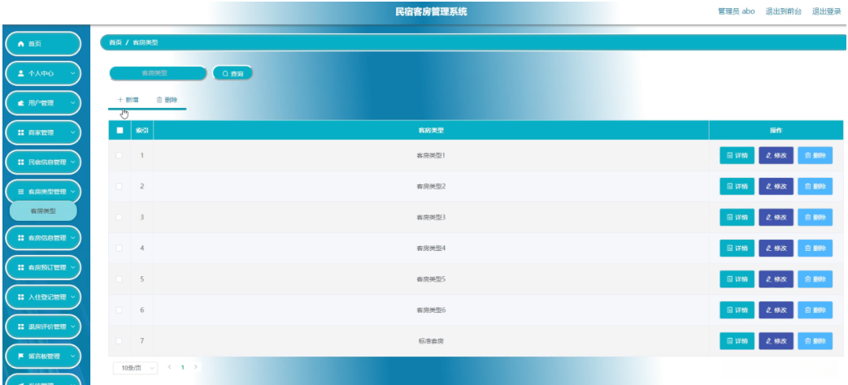This screenshot has height=385, width=848.
Task: Check the checkbox for row 标准套房
Action: pos(119,340)
